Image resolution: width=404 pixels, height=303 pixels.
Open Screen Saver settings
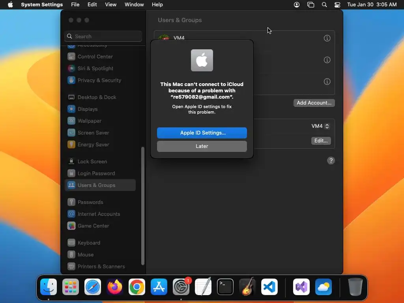click(x=100, y=133)
